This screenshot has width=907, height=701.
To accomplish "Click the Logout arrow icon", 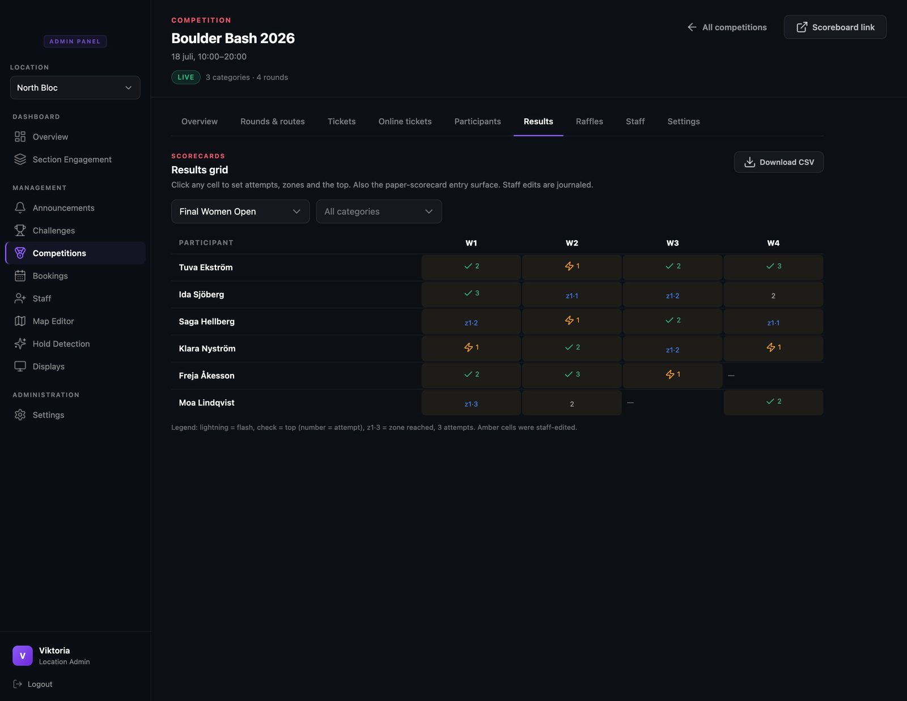I will 18,684.
